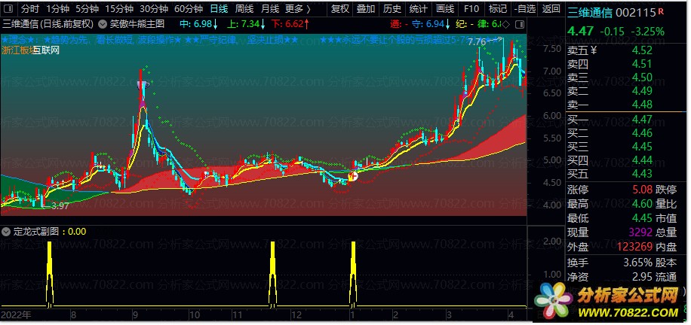
Task: Open the 统计 statistics button
Action: point(418,8)
